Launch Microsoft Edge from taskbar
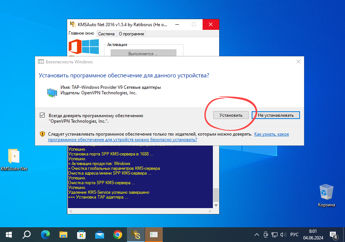This screenshot has height=242, width=345. click(x=45, y=235)
